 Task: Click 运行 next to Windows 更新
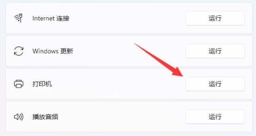pos(215,51)
